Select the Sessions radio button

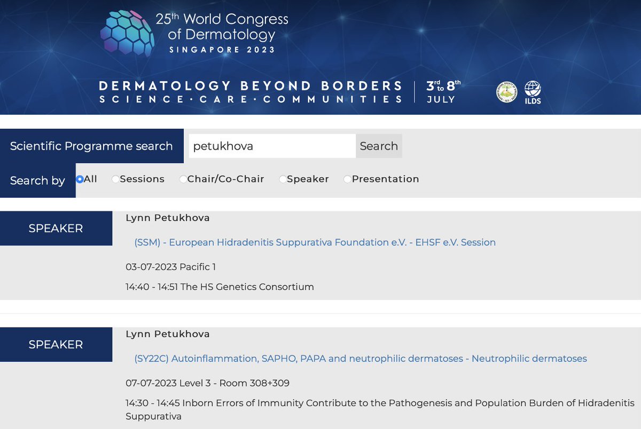click(115, 179)
